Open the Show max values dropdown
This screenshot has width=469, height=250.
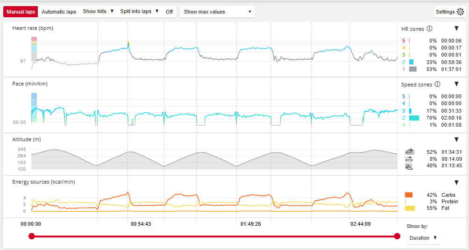coord(217,12)
